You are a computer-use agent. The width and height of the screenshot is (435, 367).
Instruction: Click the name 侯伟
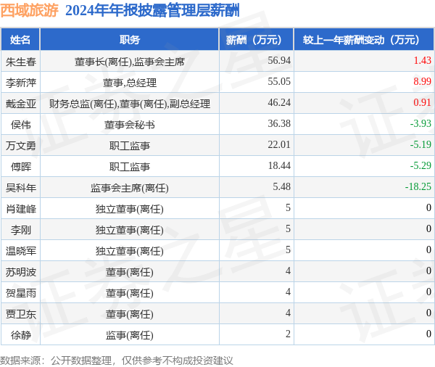[21, 125]
